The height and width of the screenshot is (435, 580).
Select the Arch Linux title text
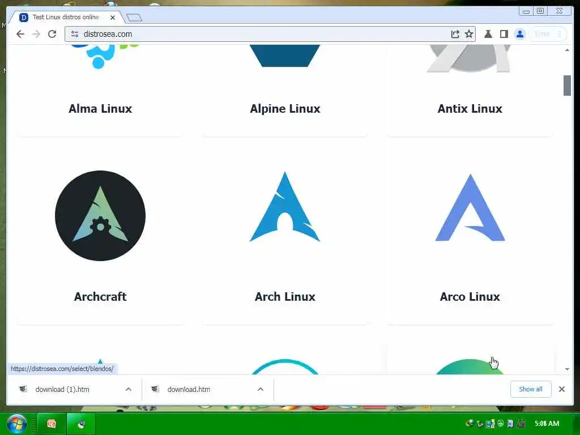click(x=285, y=297)
